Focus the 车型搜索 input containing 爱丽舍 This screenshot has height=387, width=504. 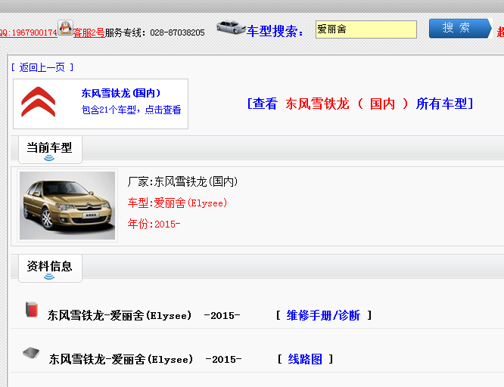(x=366, y=29)
